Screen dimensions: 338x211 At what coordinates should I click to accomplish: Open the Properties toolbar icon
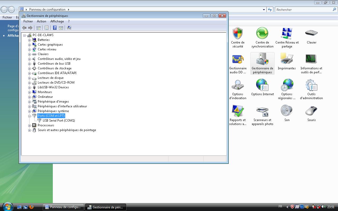tap(46, 28)
